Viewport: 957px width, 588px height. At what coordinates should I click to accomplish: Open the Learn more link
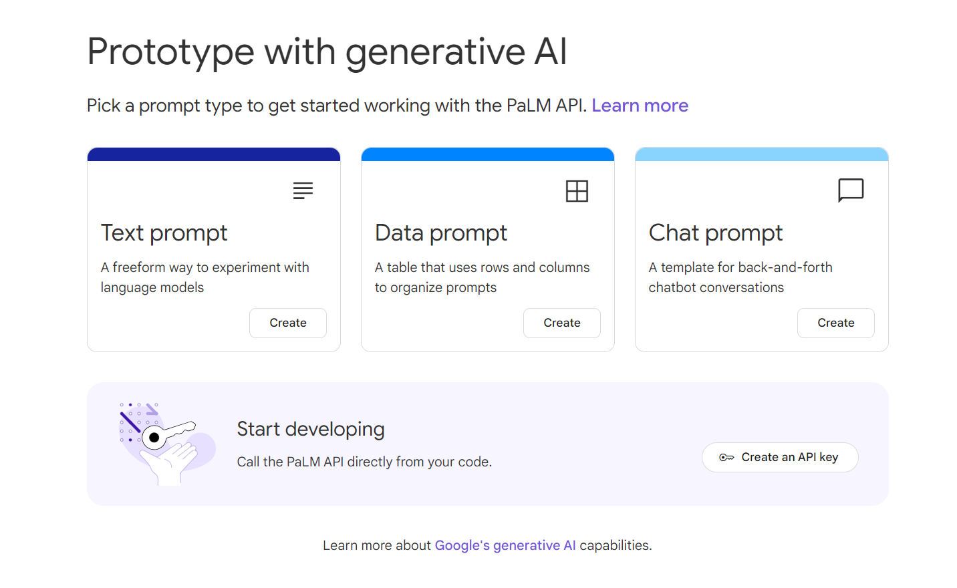coord(640,106)
